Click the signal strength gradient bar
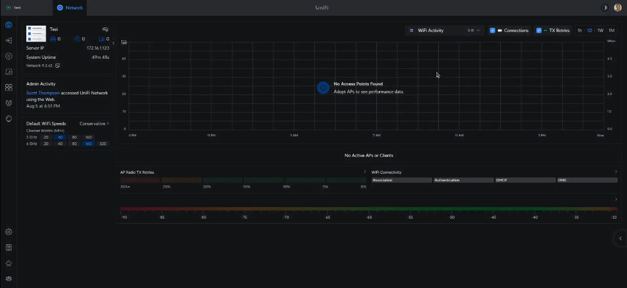627x288 pixels. tap(369, 209)
